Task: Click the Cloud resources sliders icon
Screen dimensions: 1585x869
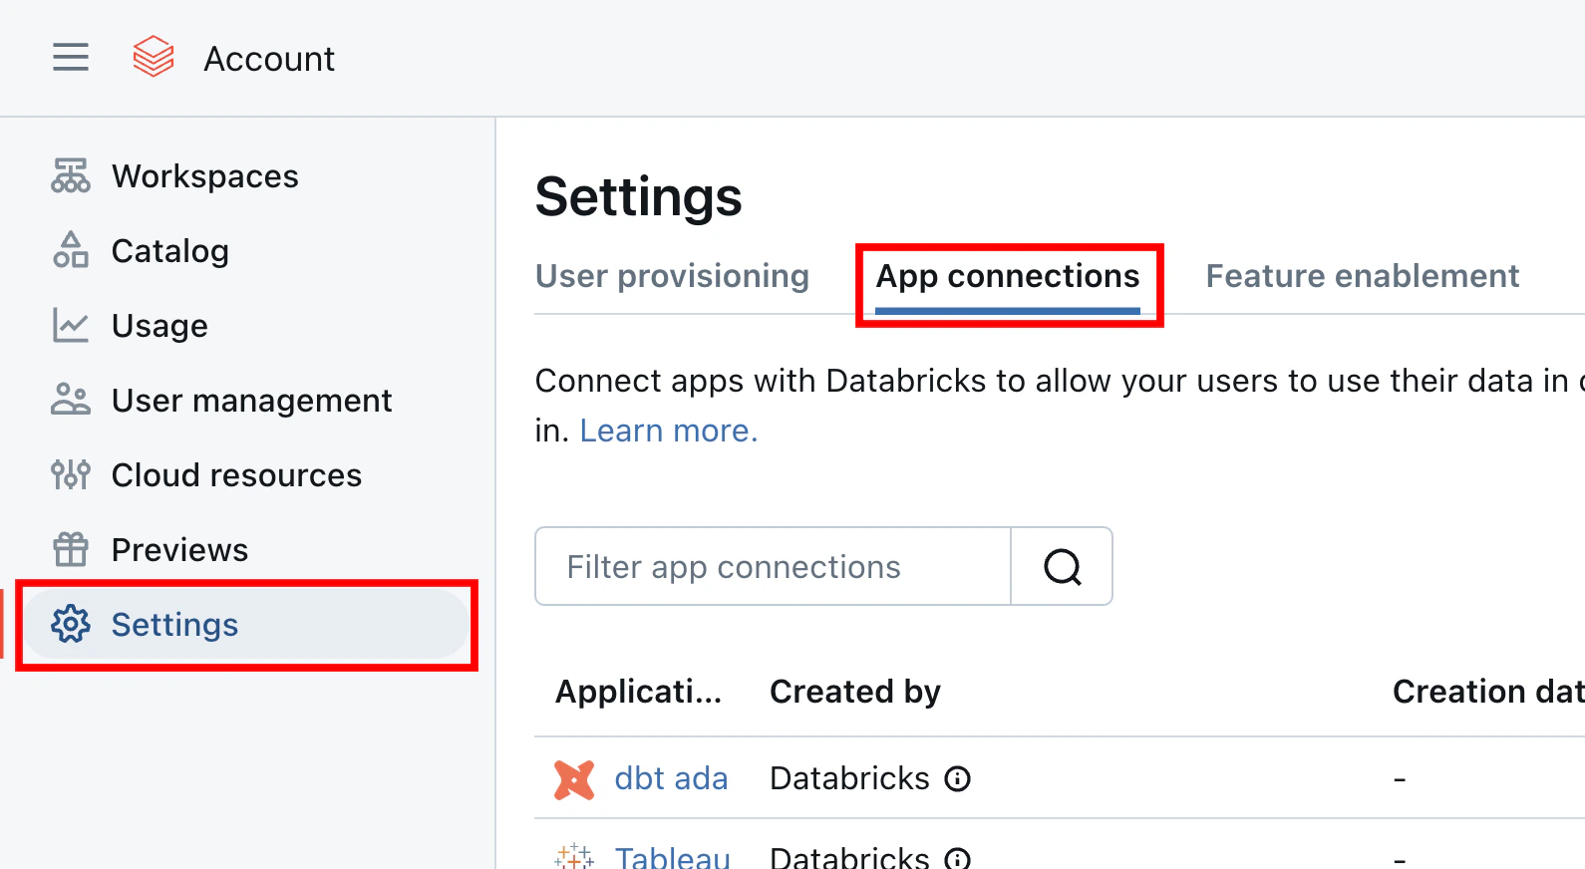Action: 71,474
